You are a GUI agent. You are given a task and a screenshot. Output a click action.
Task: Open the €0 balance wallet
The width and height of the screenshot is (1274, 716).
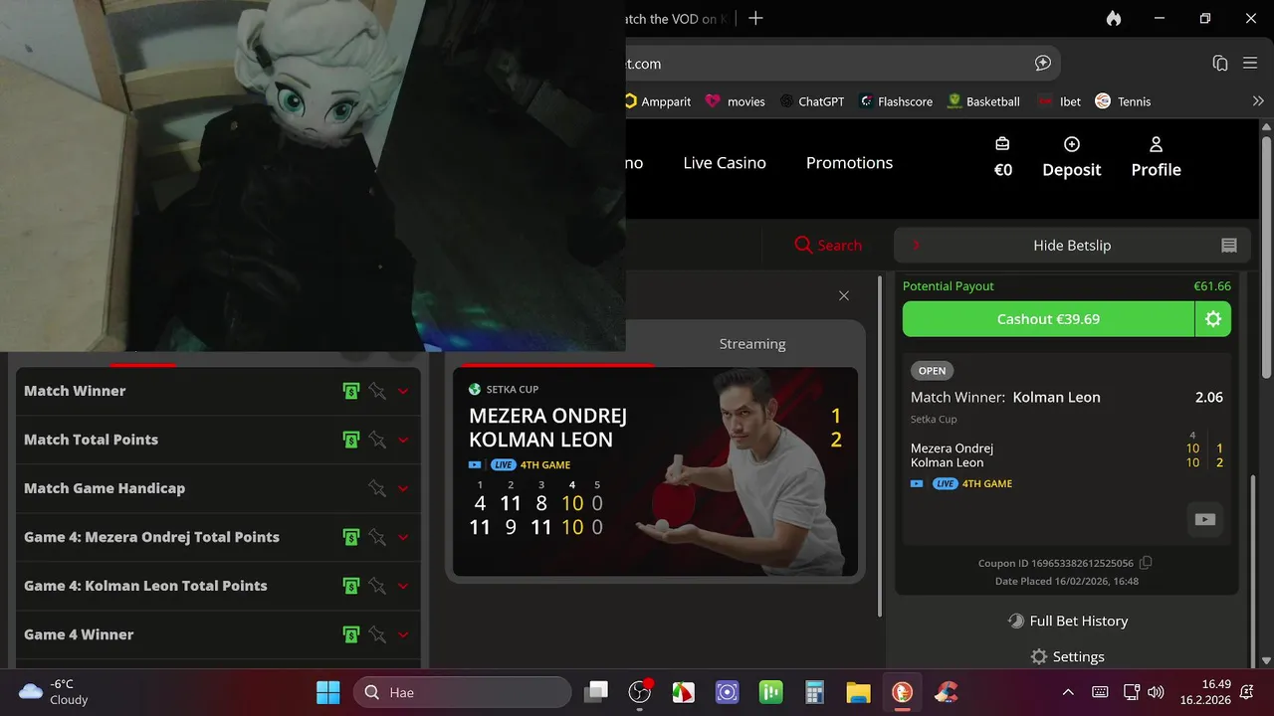1003,157
